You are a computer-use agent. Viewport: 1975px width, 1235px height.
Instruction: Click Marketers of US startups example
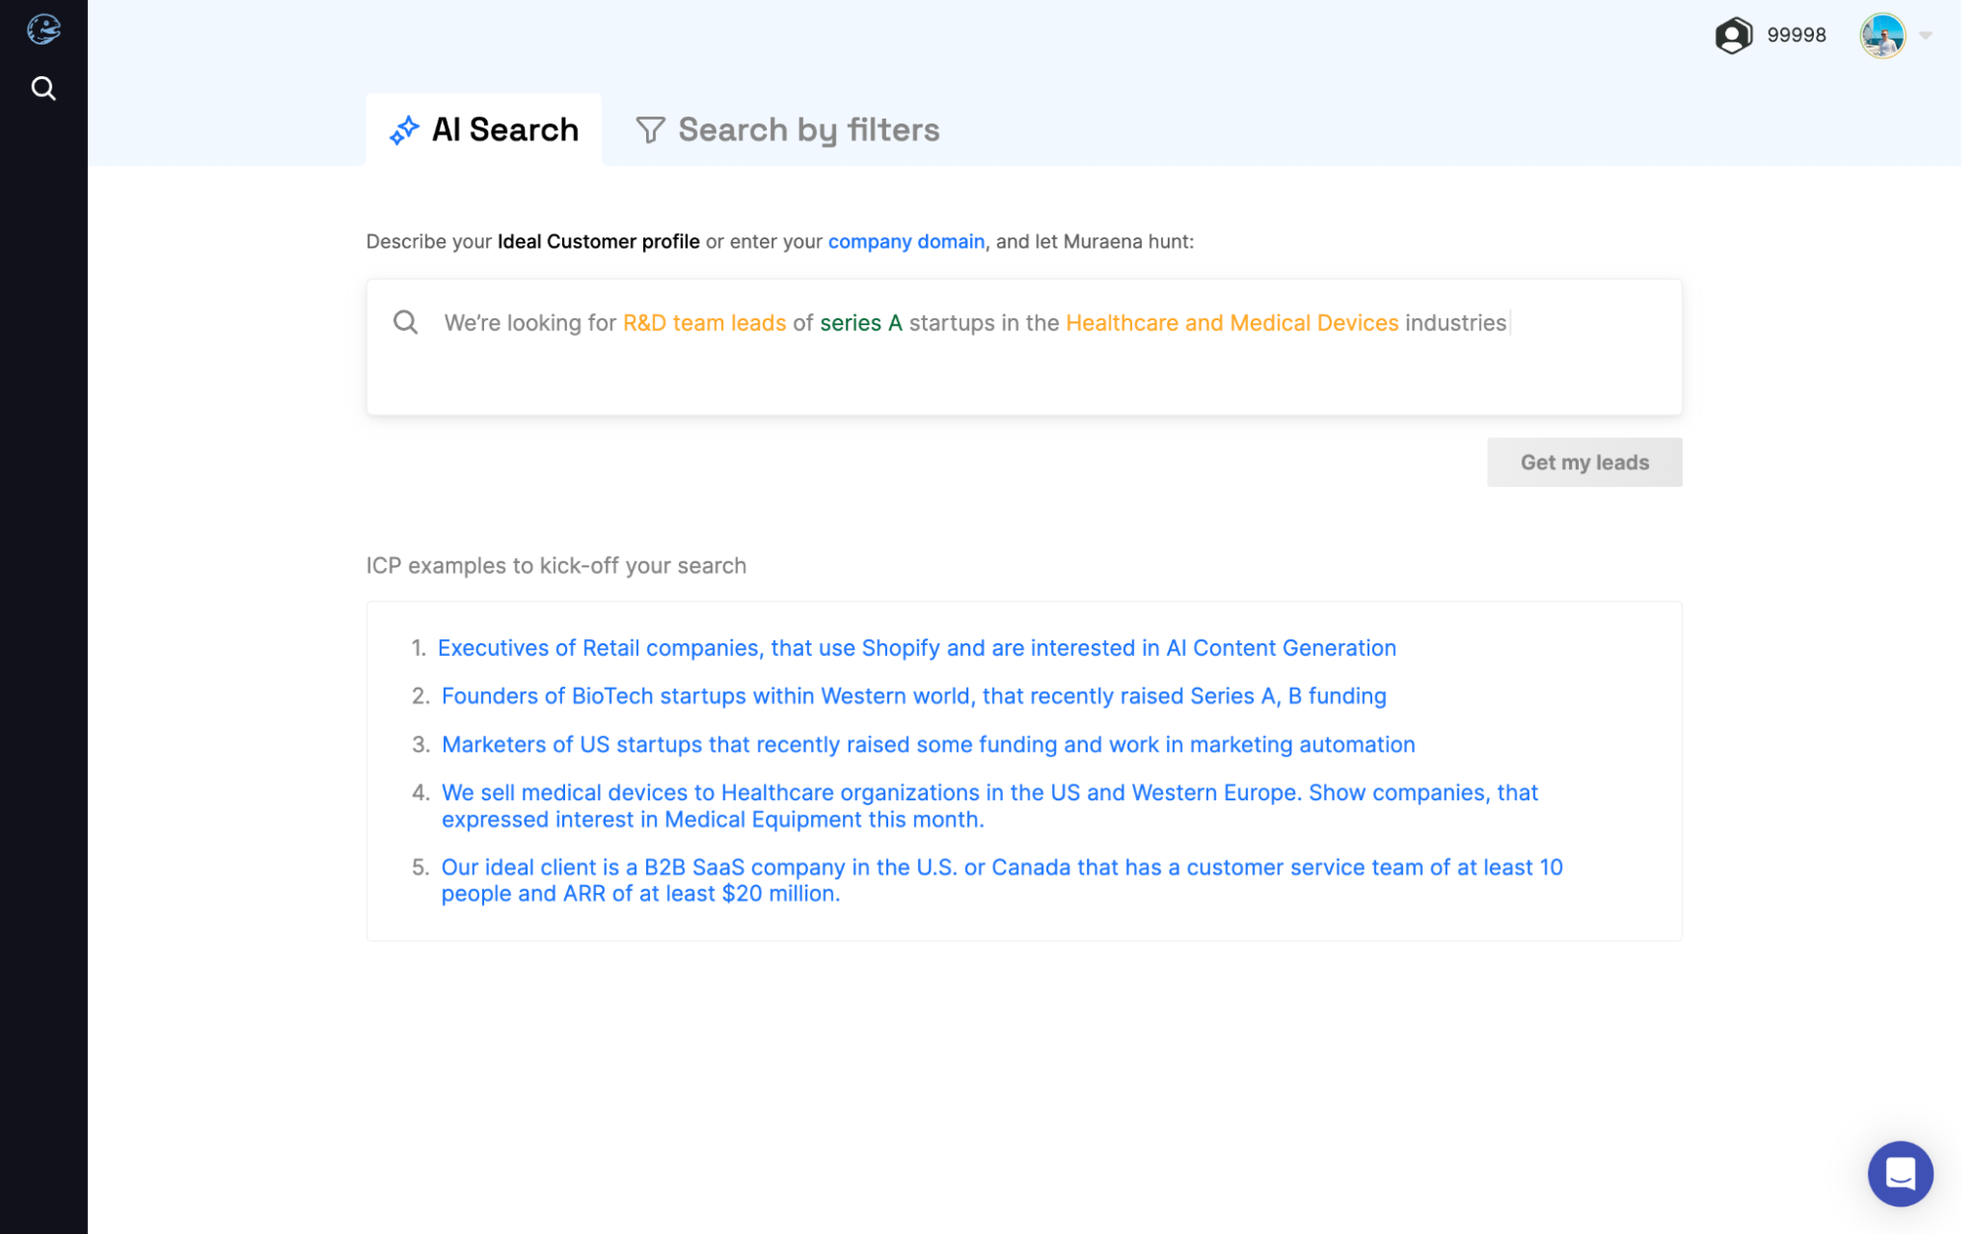pos(928,744)
